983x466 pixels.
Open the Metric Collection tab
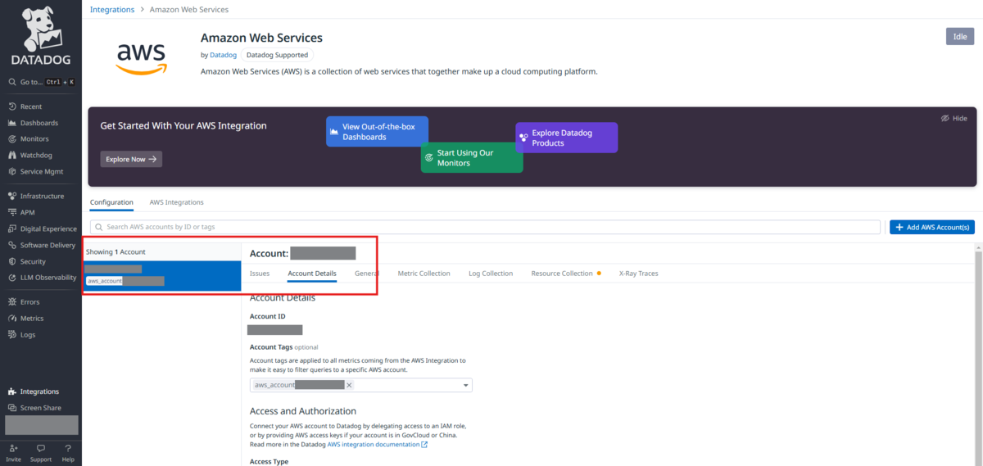pyautogui.click(x=424, y=274)
